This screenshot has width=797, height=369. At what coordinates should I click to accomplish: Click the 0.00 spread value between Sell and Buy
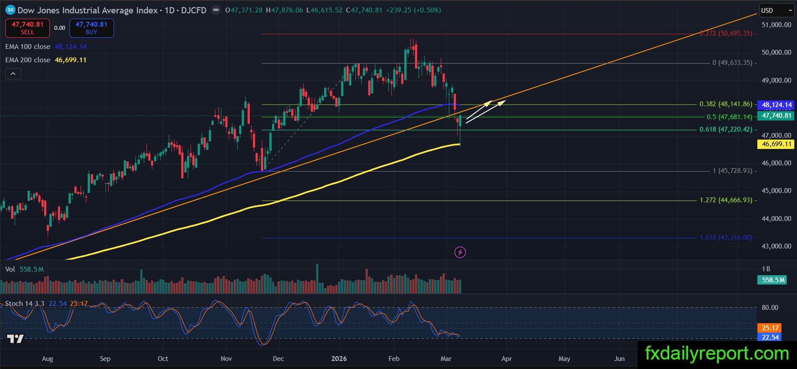pos(60,28)
